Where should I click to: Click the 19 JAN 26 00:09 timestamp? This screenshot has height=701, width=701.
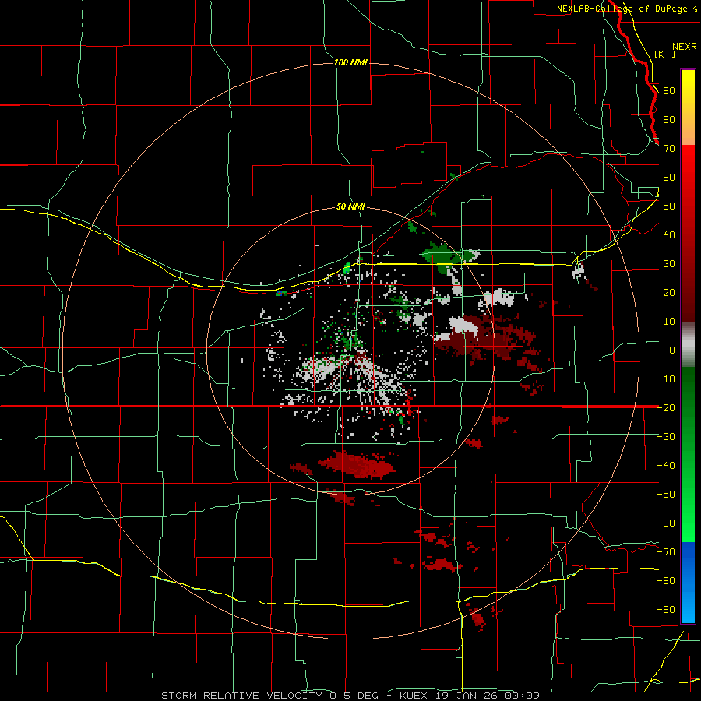(x=487, y=696)
